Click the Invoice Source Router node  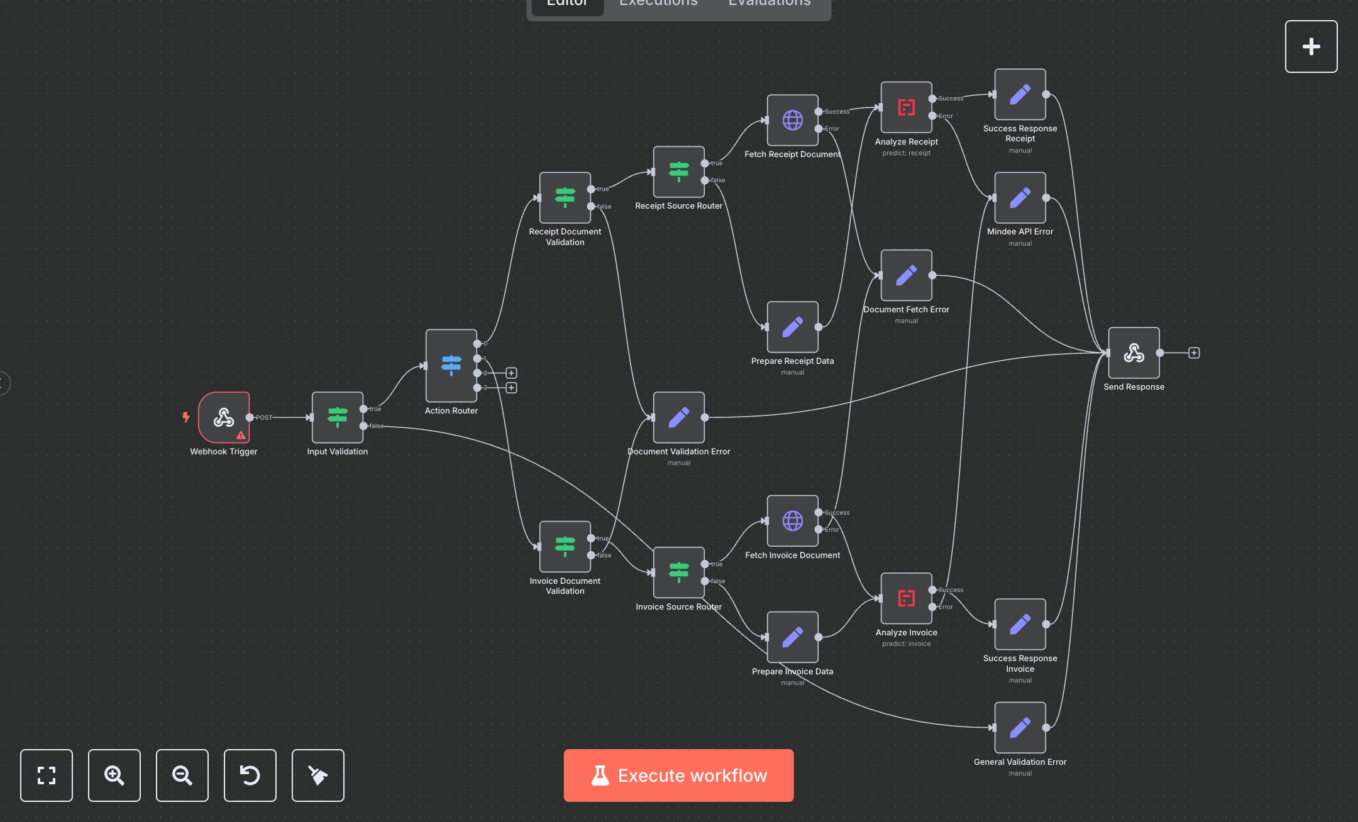pyautogui.click(x=678, y=572)
